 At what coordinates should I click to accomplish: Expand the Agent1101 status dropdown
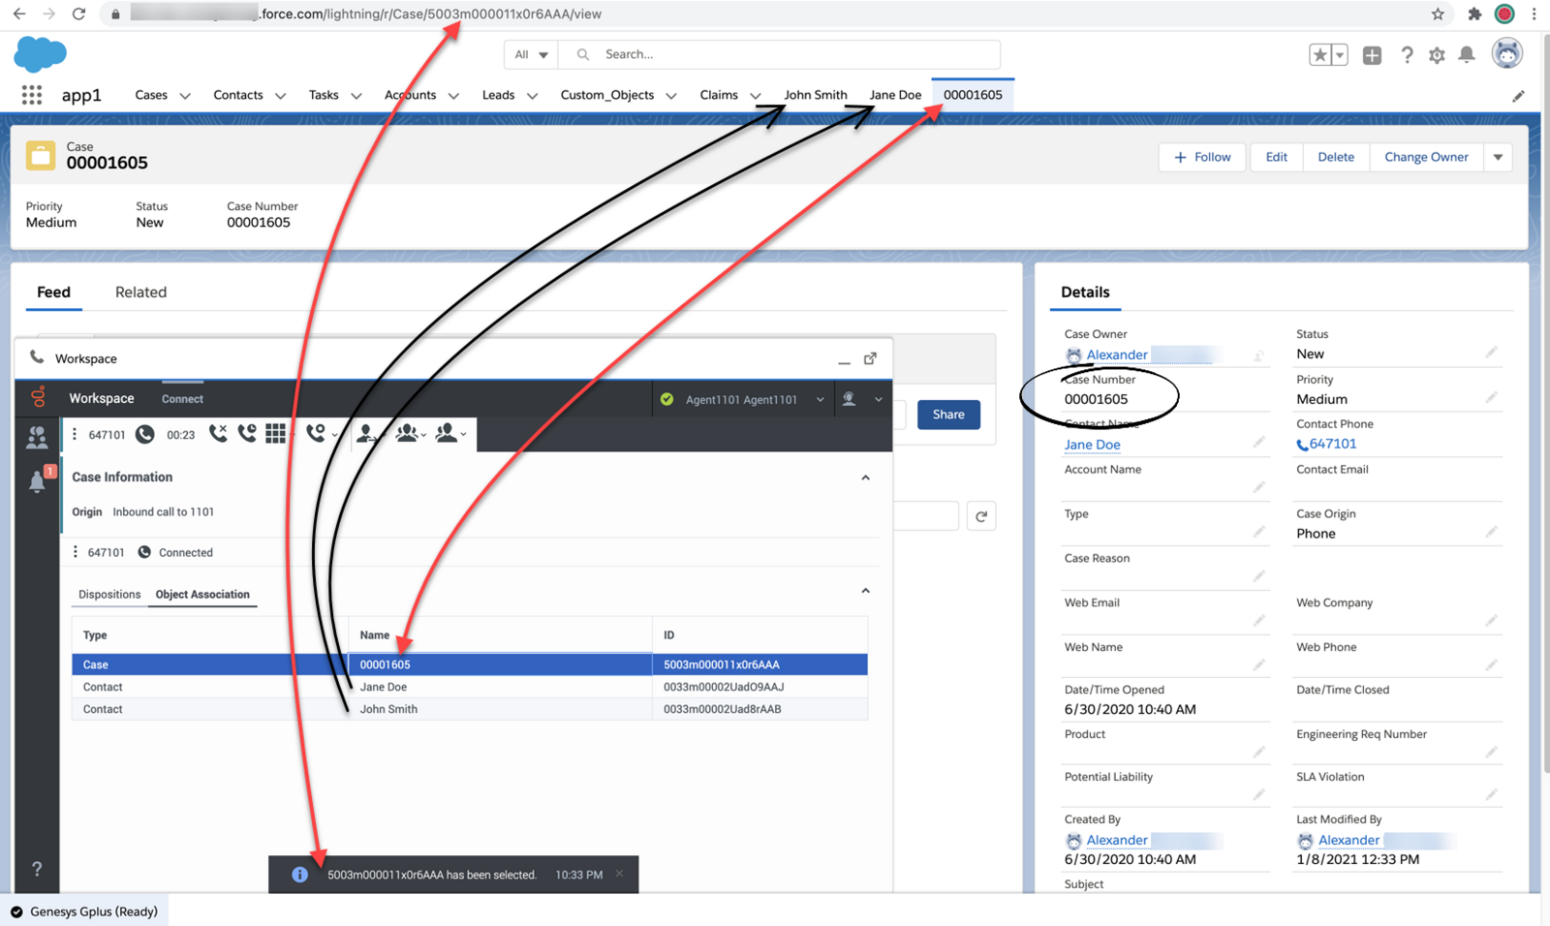click(820, 399)
